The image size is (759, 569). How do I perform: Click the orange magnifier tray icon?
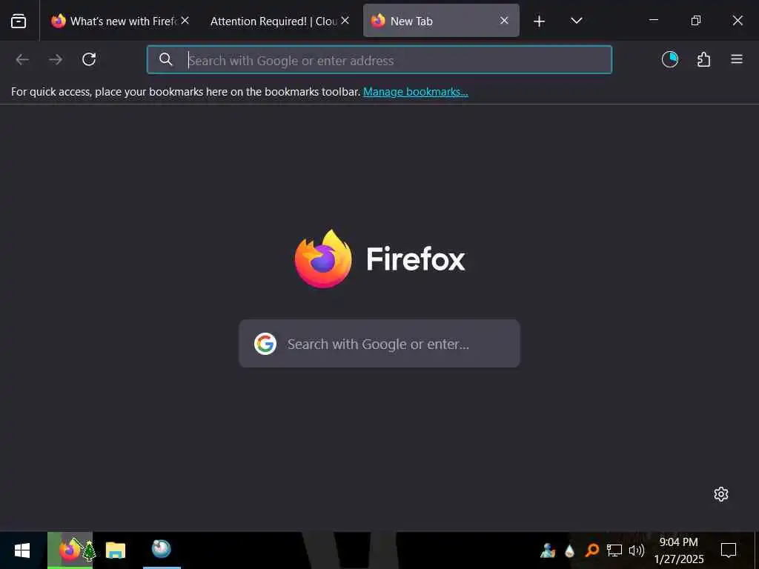(592, 550)
